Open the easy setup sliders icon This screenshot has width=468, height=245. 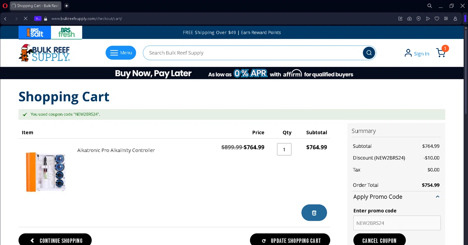(446, 19)
